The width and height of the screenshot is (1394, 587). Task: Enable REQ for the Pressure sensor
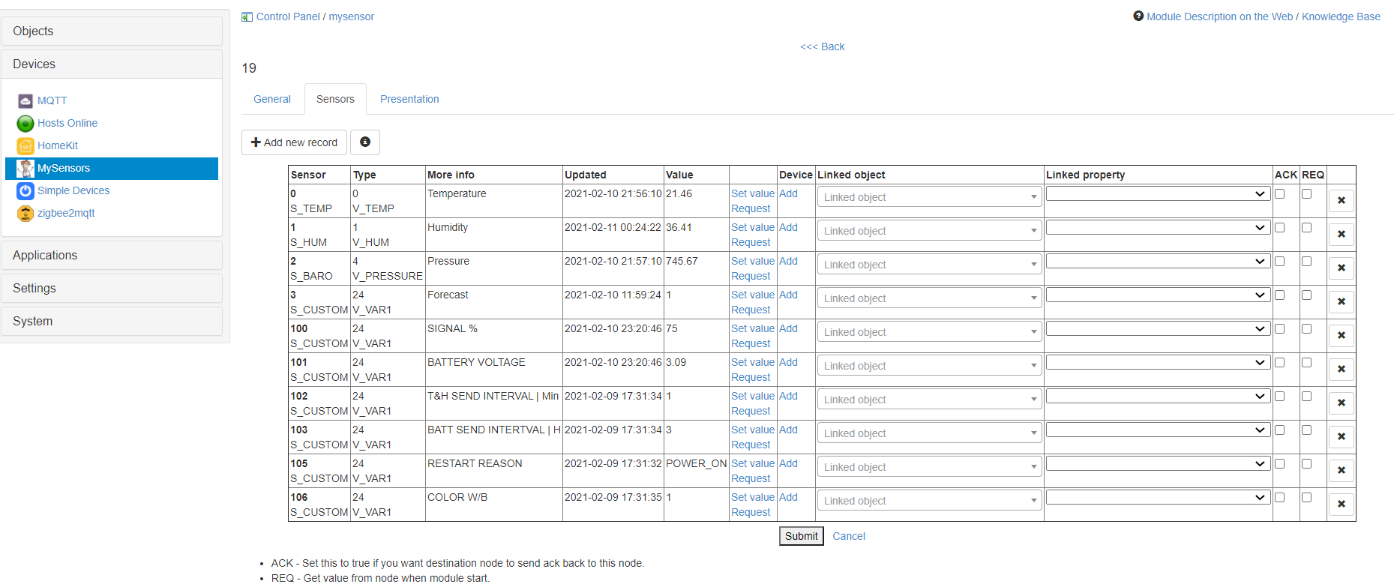click(x=1307, y=262)
